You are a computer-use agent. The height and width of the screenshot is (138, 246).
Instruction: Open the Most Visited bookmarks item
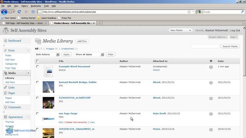[x=8, y=18]
